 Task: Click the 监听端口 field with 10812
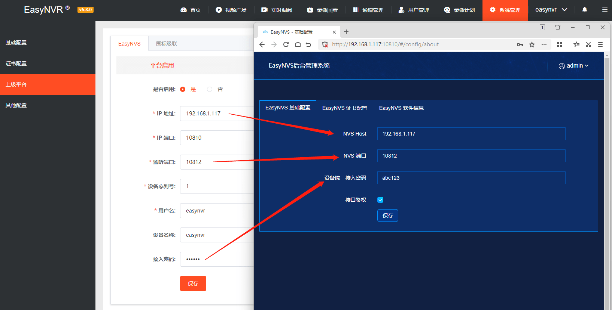click(217, 162)
